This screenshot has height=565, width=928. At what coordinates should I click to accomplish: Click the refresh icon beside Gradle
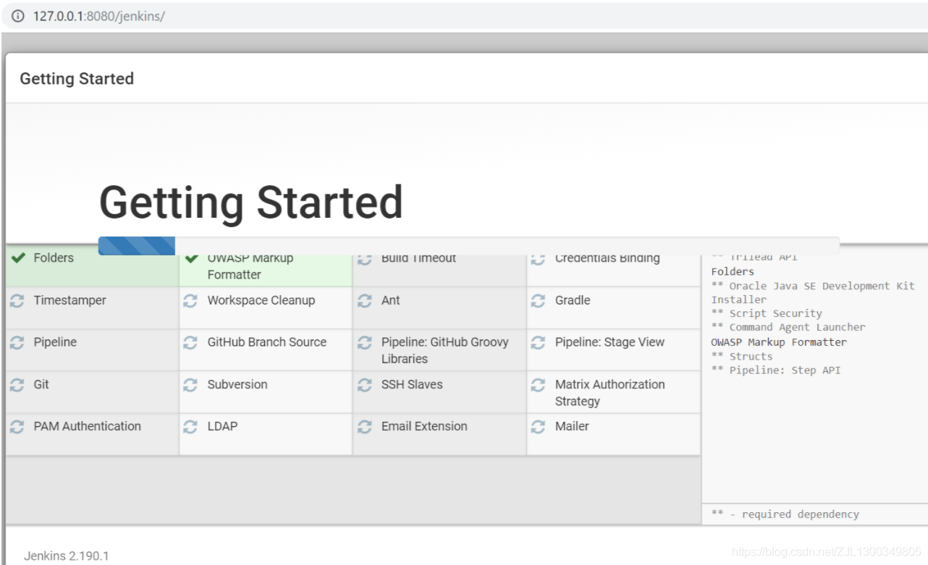538,301
